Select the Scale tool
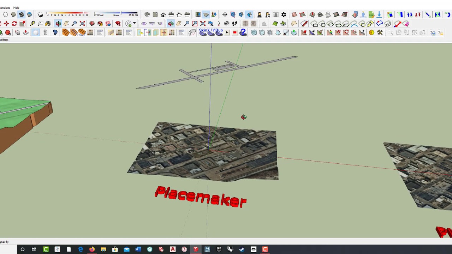Viewport: 452px width, 254px height. tap(23, 24)
